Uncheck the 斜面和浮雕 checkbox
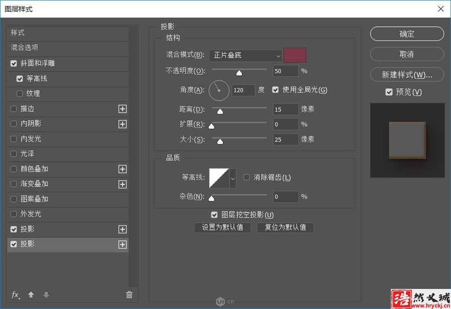Viewport: 451px width, 309px height. pyautogui.click(x=14, y=63)
